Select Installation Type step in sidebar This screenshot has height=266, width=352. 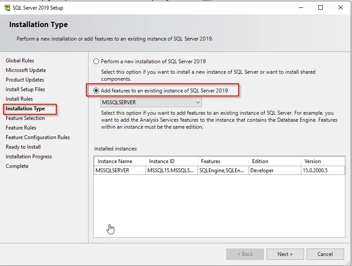click(x=25, y=109)
